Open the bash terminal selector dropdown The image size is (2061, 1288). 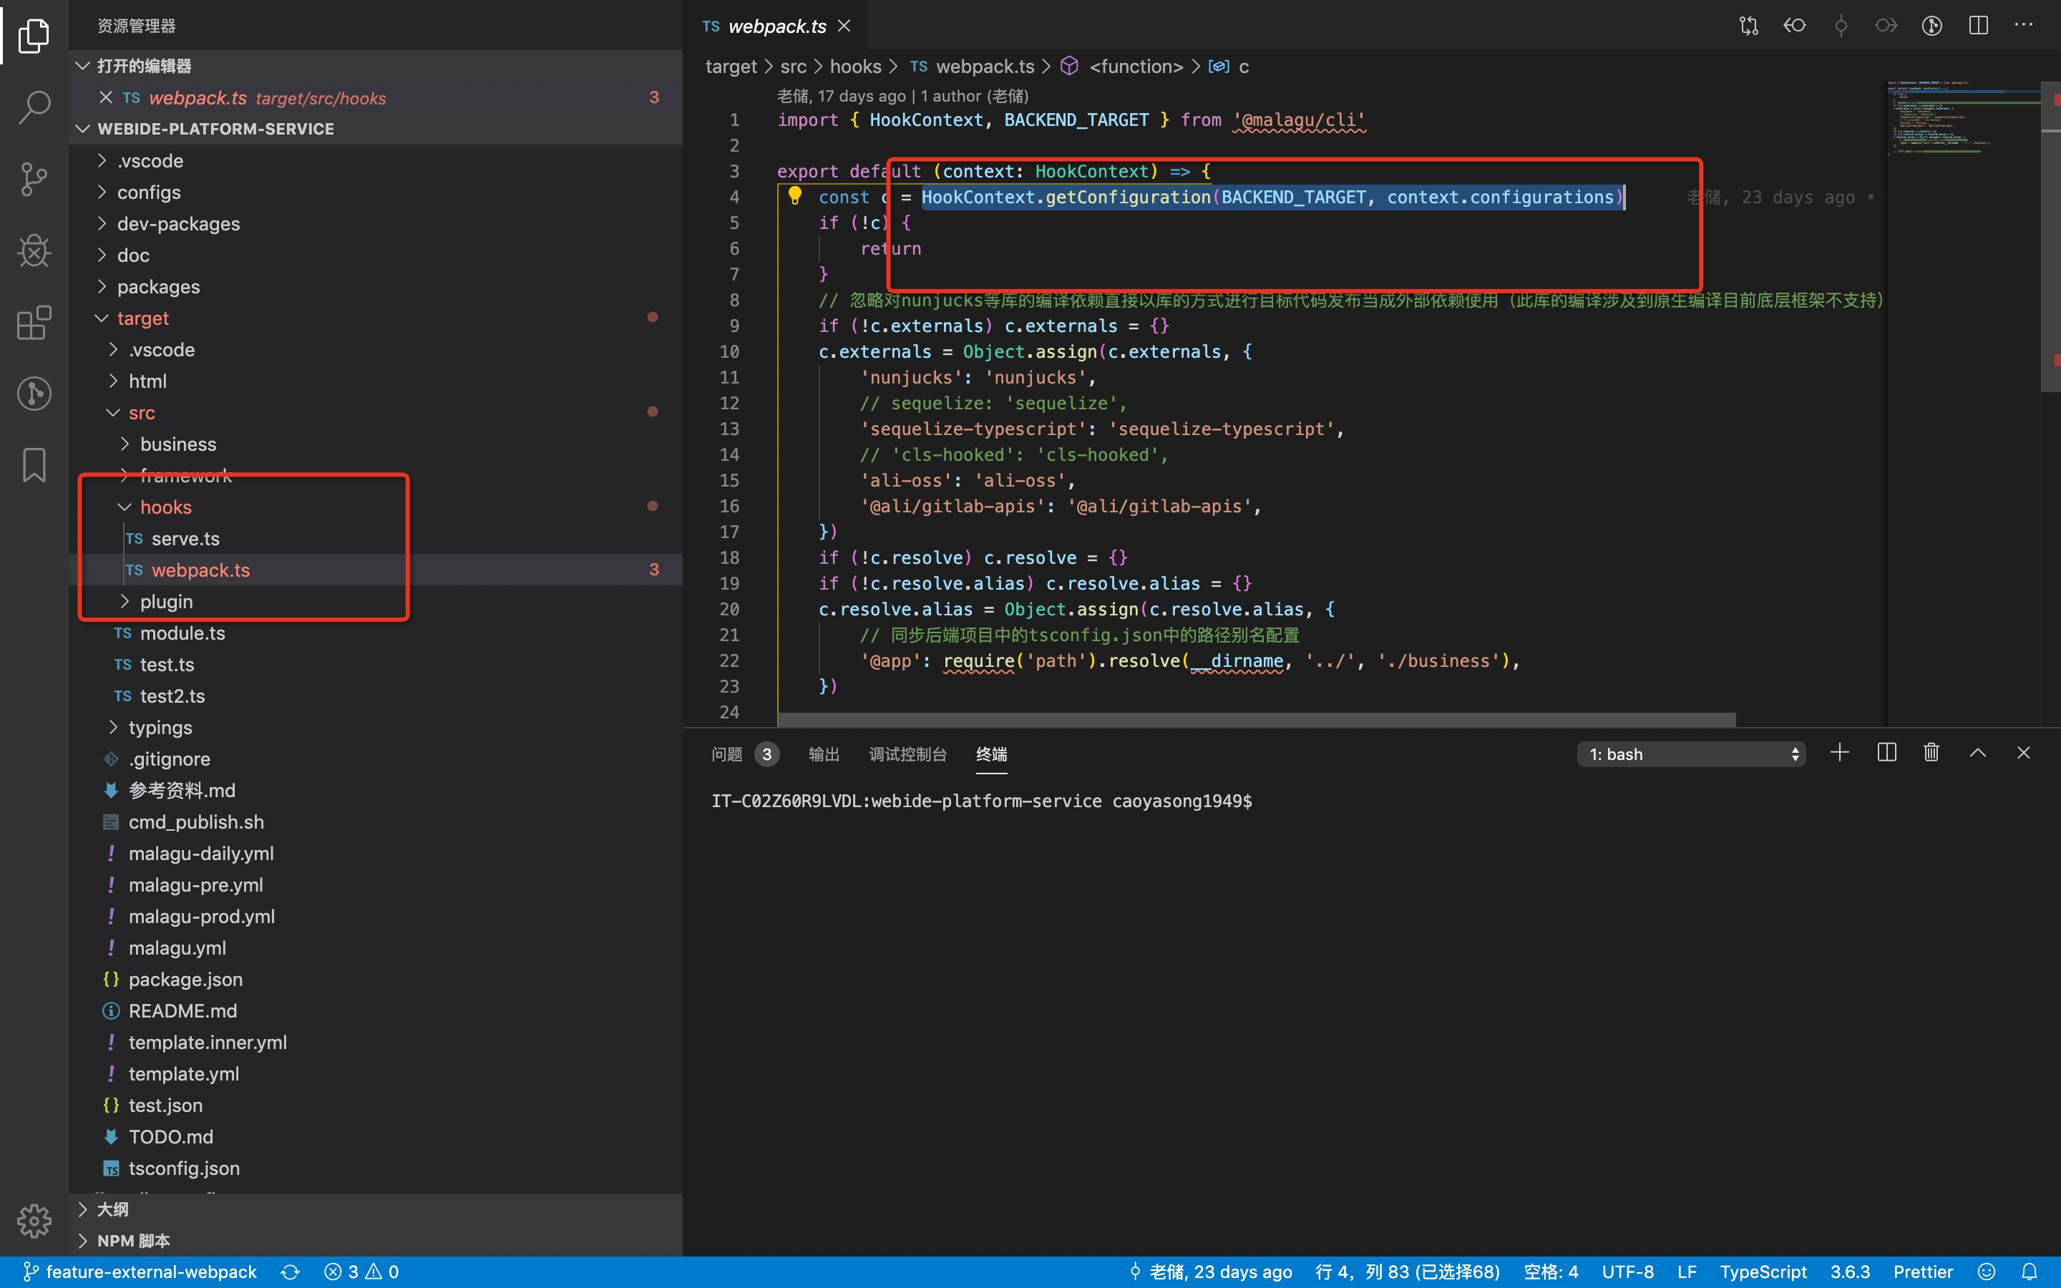[1692, 754]
